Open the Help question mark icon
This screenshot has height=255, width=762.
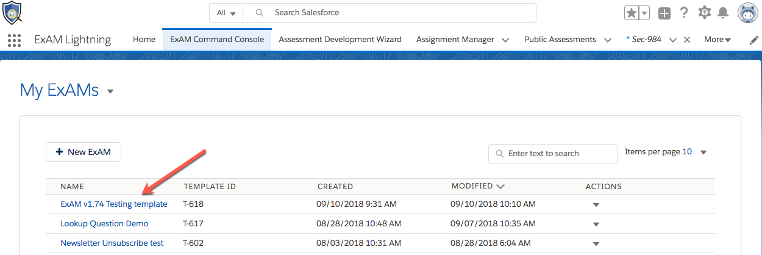click(684, 13)
